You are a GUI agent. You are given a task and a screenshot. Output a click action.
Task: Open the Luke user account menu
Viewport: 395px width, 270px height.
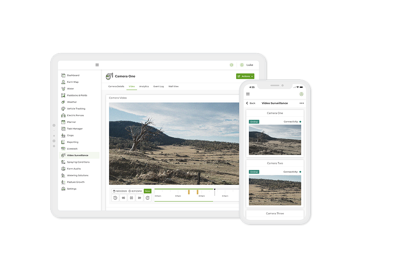(x=247, y=65)
